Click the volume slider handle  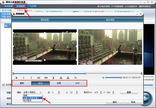pos(121,78)
